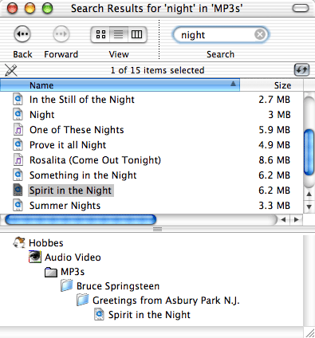Select 'Rosalita (Come Out Tonight)' result
The width and height of the screenshot is (315, 338).
tap(95, 160)
